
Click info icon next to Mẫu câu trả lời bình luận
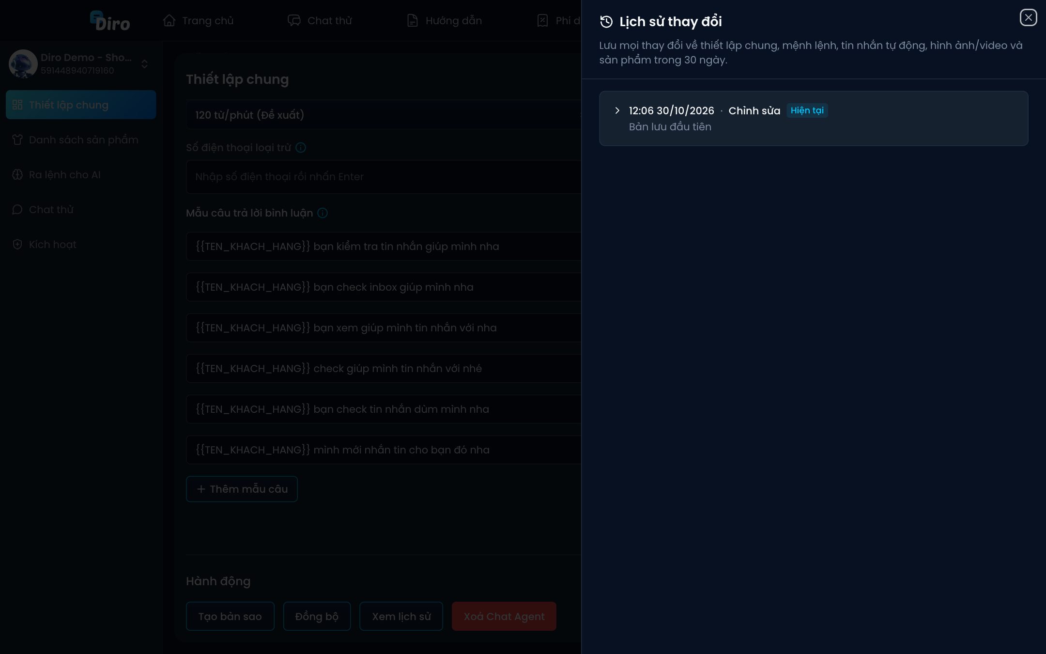(x=323, y=213)
